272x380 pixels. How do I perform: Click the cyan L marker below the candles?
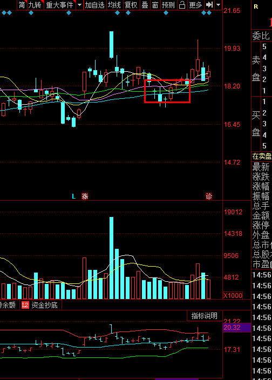coord(73,196)
